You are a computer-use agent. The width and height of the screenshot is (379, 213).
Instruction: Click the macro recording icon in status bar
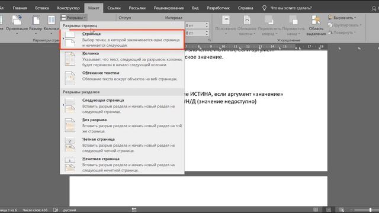click(x=134, y=210)
